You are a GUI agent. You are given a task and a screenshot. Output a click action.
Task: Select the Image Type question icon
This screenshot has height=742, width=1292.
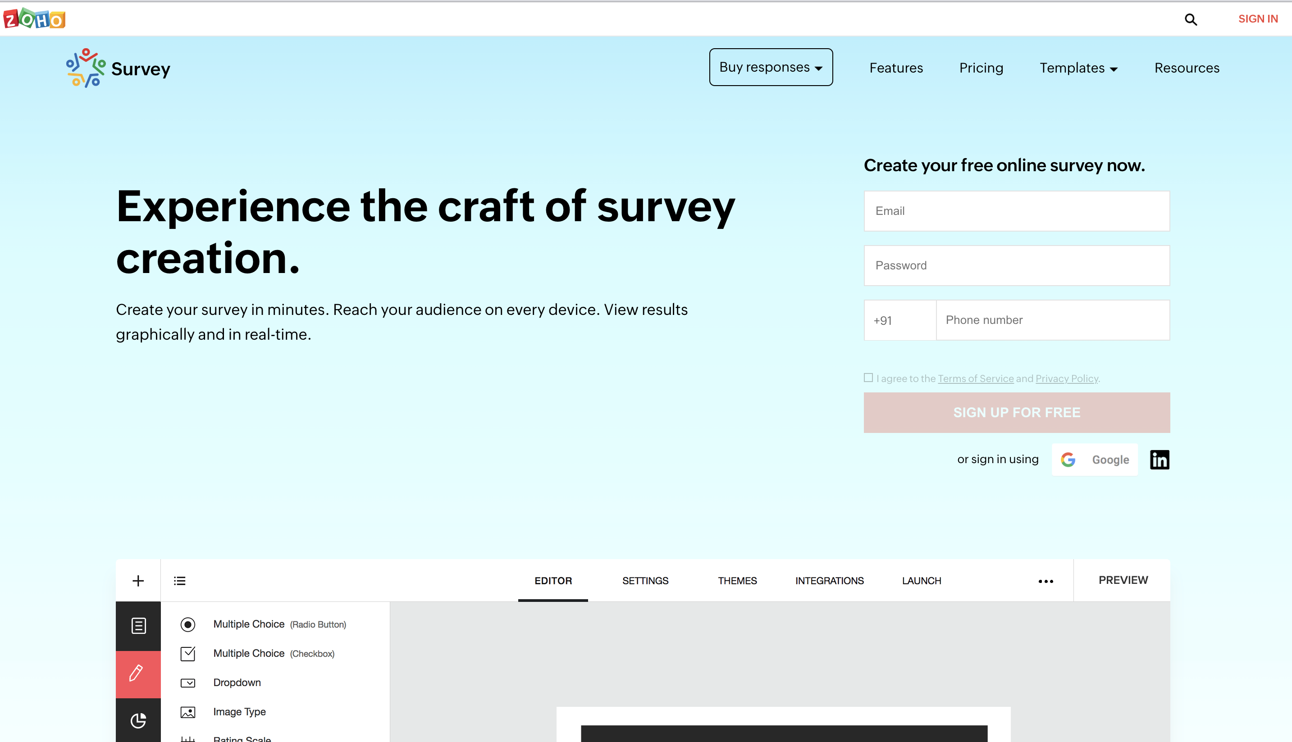[x=188, y=712]
